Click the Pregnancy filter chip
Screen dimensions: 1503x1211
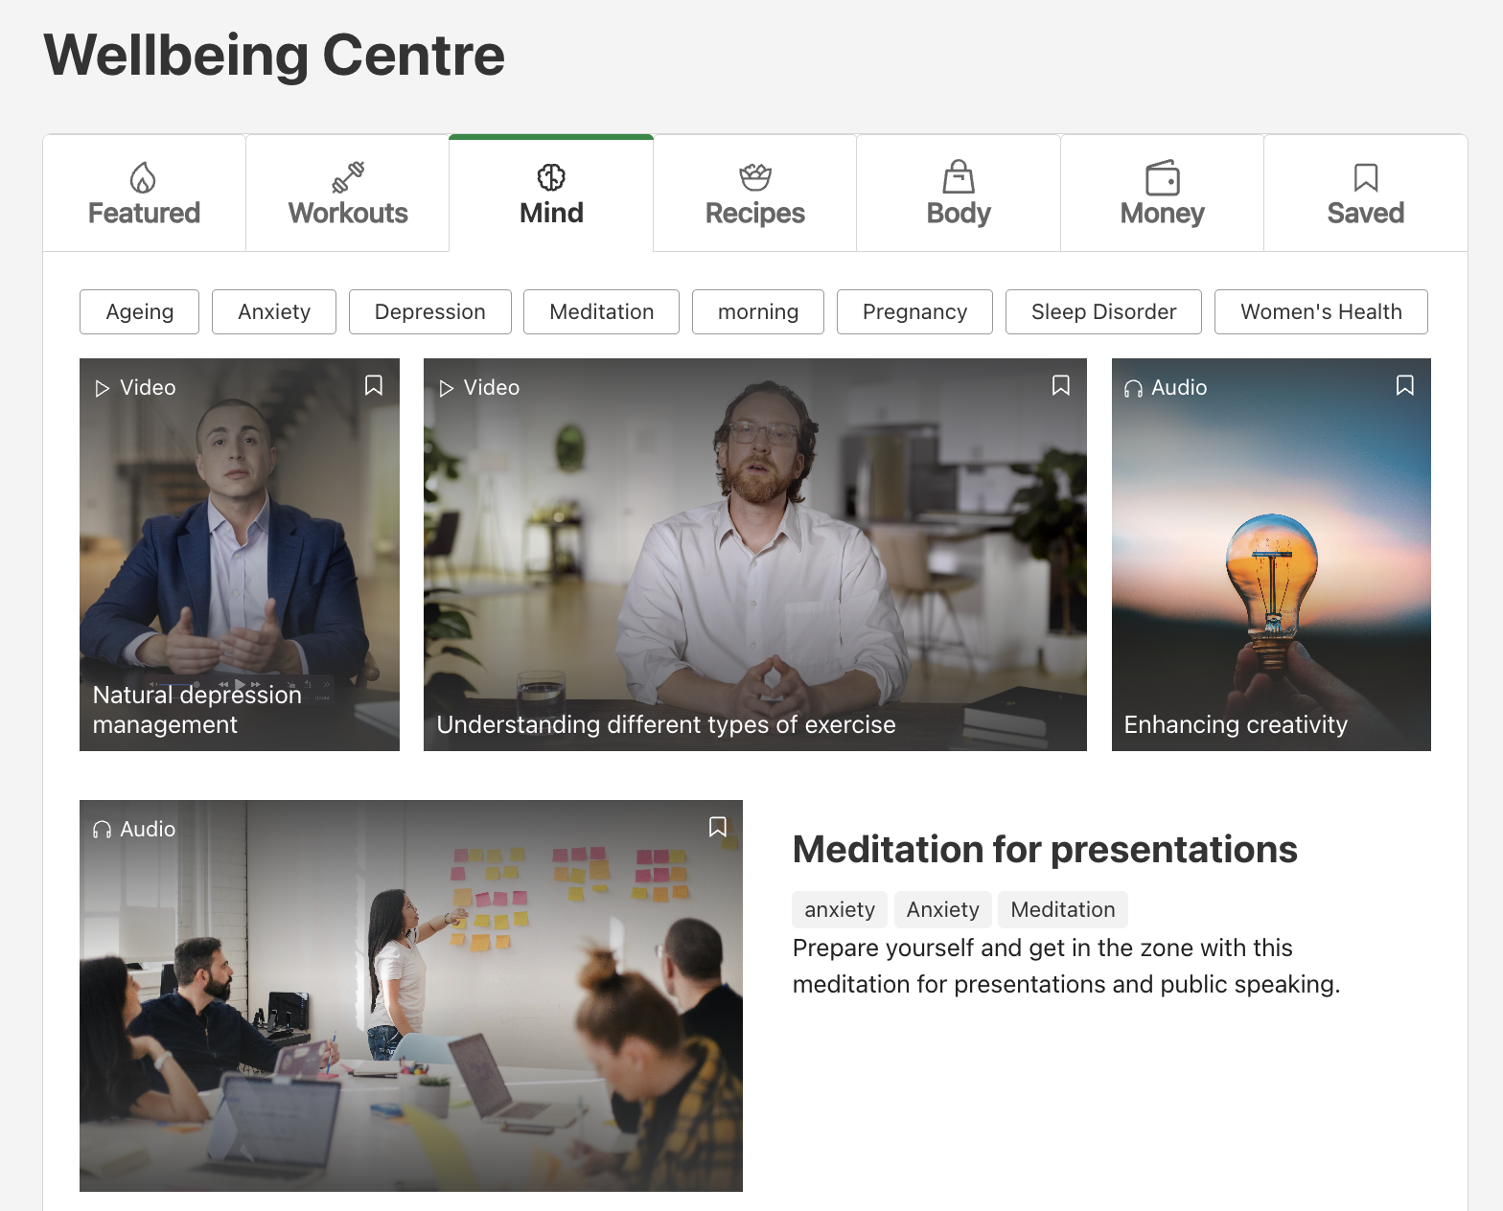pos(914,311)
